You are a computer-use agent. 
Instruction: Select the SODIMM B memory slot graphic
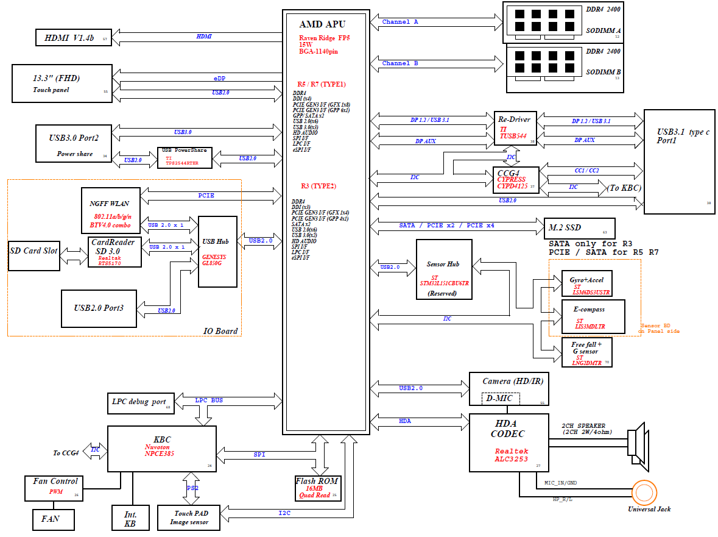(x=538, y=62)
